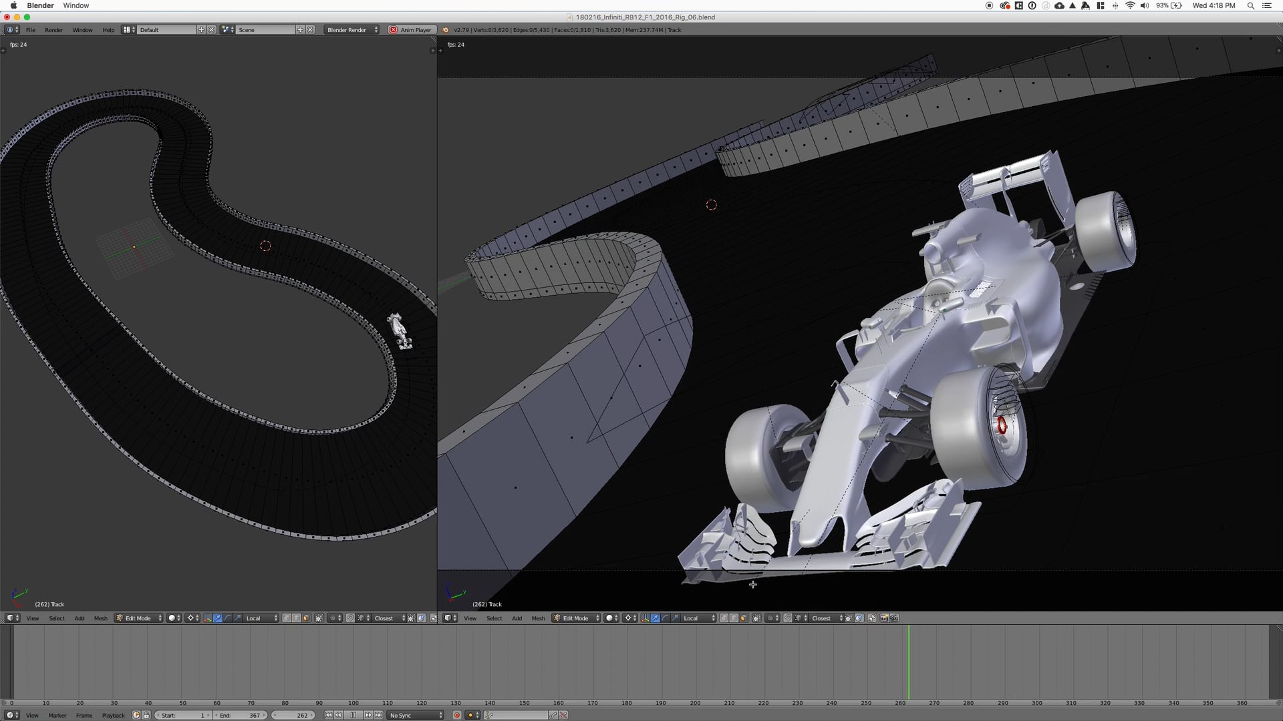Open Local transform orientation dropdown in right viewport

click(698, 618)
